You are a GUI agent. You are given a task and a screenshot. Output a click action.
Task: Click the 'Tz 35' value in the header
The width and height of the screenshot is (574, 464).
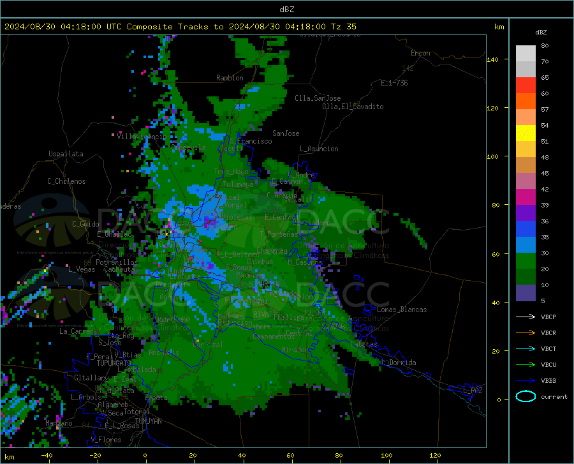(344, 27)
